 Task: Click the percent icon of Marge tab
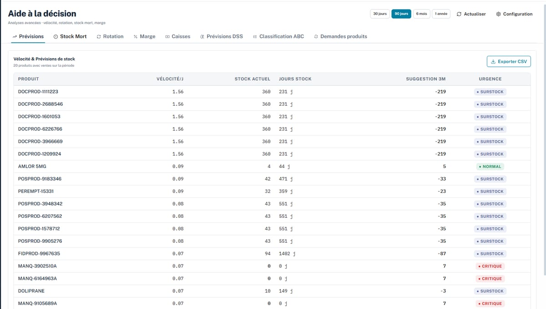[136, 36]
